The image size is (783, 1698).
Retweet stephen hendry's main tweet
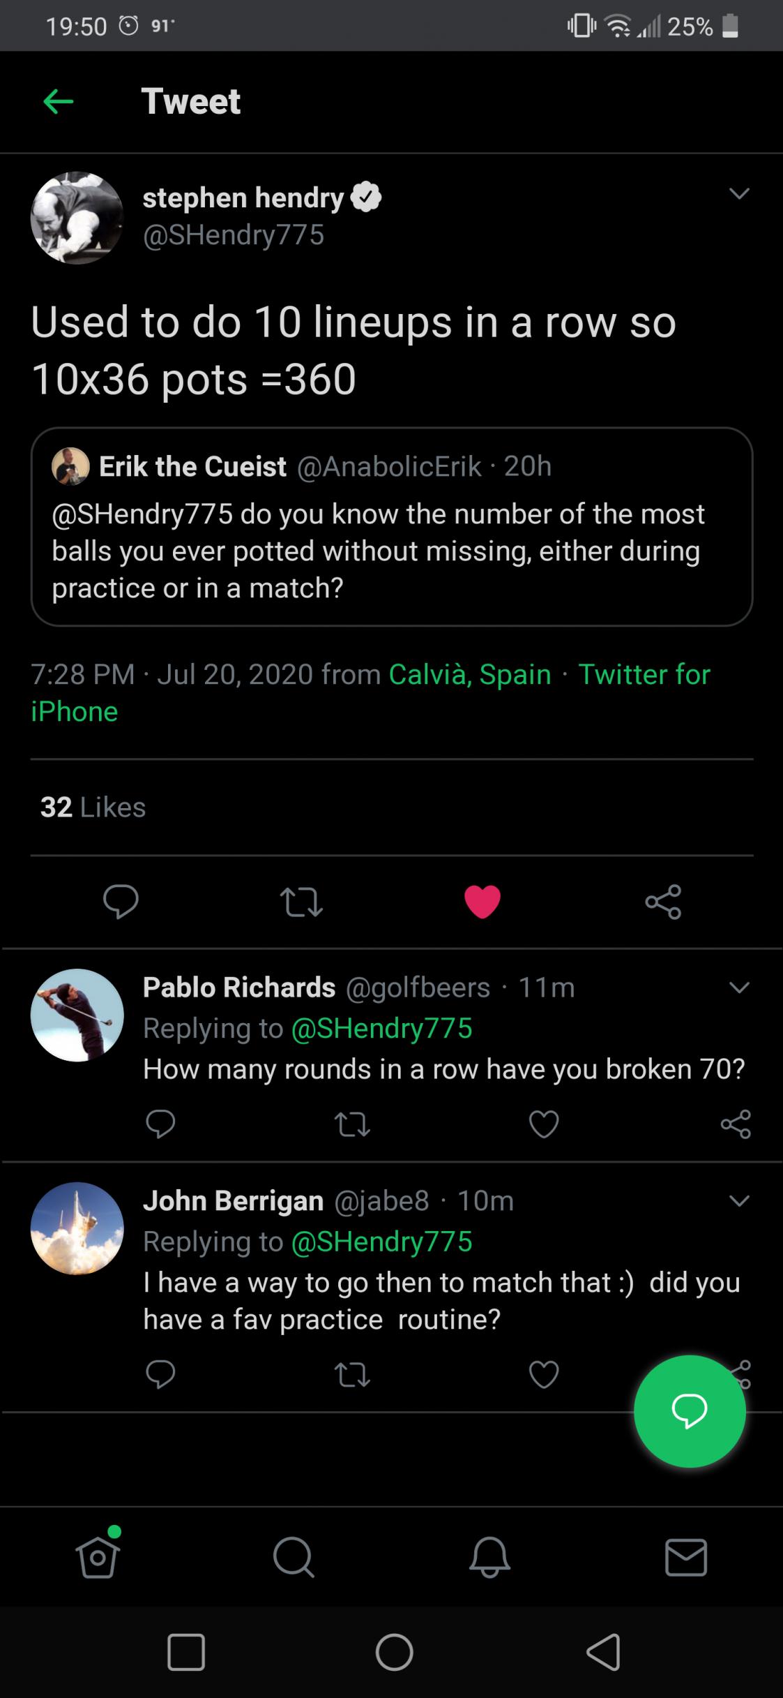(301, 902)
